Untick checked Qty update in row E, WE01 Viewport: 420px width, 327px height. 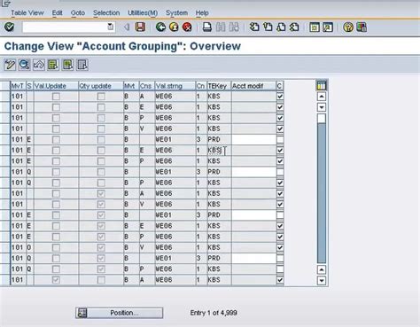101,215
